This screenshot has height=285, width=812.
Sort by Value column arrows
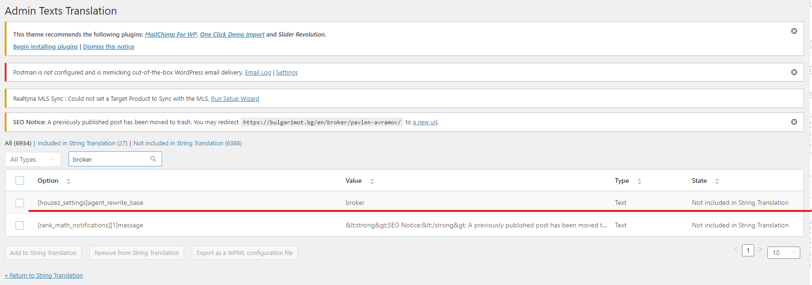(x=372, y=181)
